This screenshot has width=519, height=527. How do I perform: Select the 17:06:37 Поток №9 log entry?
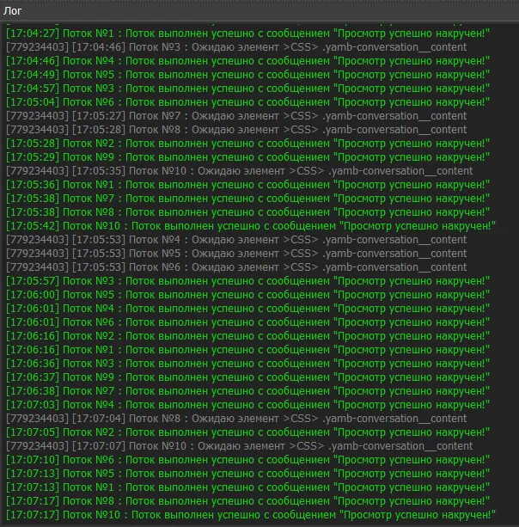[x=247, y=377]
